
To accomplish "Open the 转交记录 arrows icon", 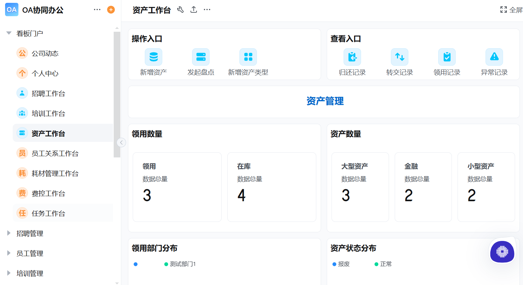I will [x=399, y=57].
